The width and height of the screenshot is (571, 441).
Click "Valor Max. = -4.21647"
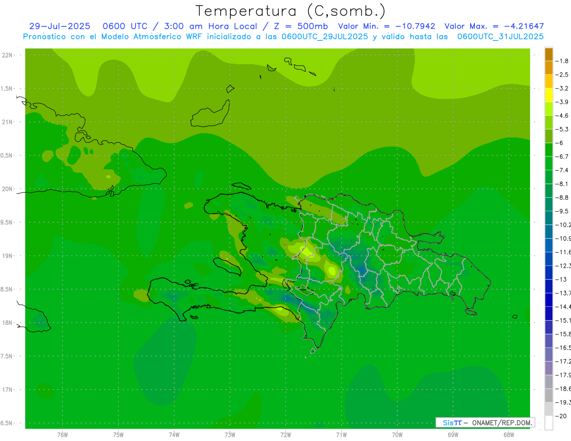[x=494, y=26]
